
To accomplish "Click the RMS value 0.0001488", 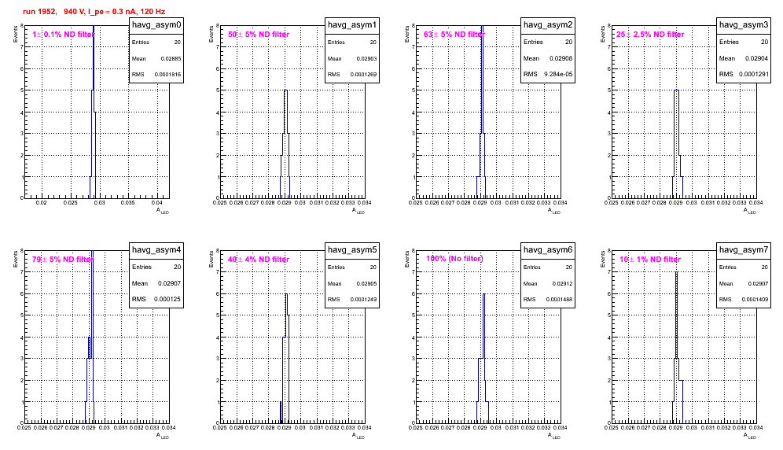I will pyautogui.click(x=559, y=300).
